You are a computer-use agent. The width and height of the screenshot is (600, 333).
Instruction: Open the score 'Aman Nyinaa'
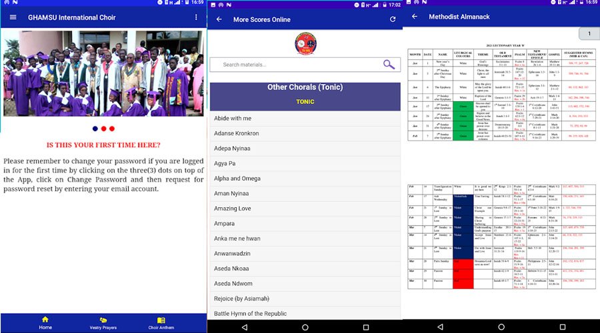click(x=305, y=193)
